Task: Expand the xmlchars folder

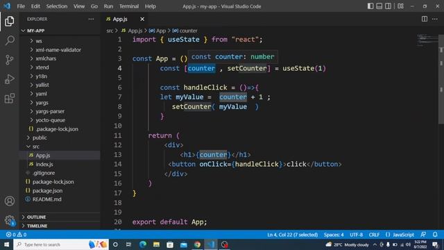Action: click(x=60, y=58)
